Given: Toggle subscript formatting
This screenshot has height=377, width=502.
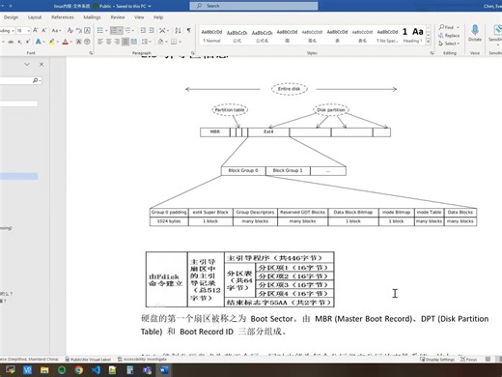Looking at the screenshot, I should (x=19, y=42).
